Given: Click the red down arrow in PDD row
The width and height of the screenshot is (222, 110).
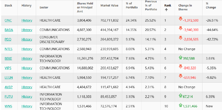Looking at the screenshot, I should point(180,38).
